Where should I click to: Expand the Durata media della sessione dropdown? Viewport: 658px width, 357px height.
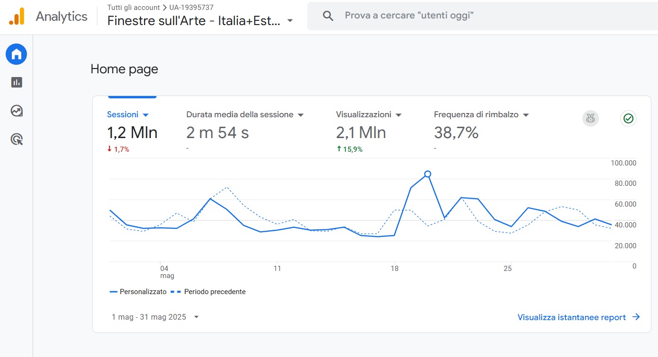click(x=301, y=115)
